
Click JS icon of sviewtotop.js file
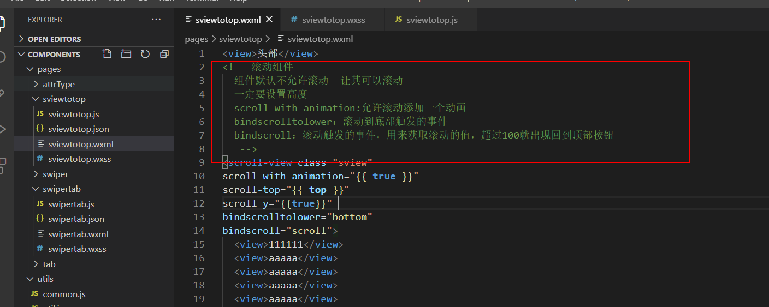[x=40, y=114]
